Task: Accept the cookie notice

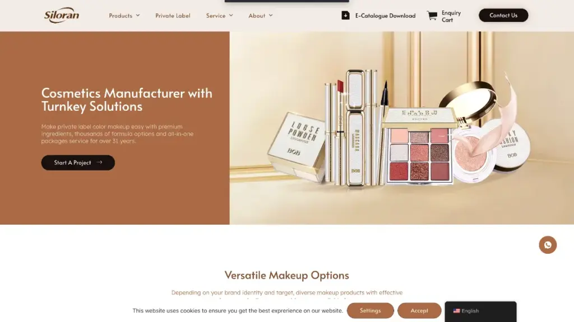Action: coord(419,311)
